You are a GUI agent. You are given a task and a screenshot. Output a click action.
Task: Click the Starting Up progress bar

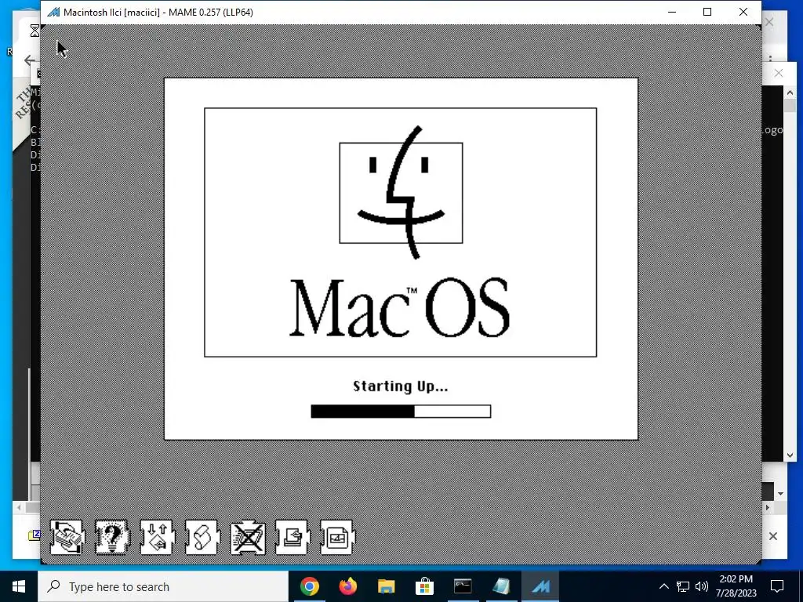point(401,411)
